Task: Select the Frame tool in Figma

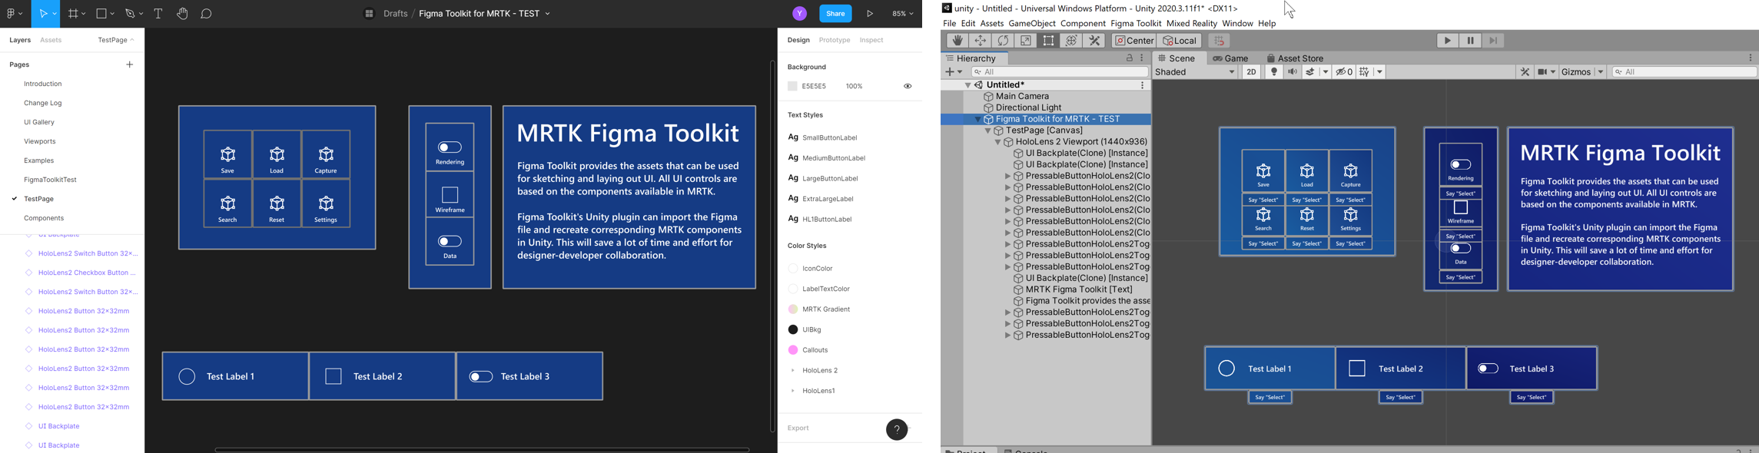Action: 73,14
